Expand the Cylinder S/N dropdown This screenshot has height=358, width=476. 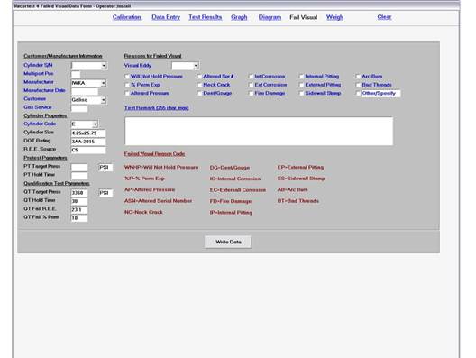point(104,66)
